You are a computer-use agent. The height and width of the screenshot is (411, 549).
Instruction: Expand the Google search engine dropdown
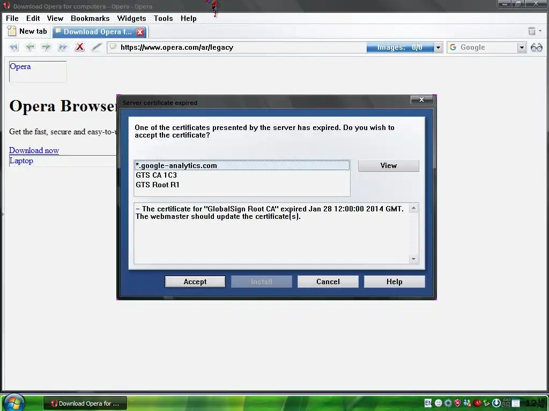[522, 48]
